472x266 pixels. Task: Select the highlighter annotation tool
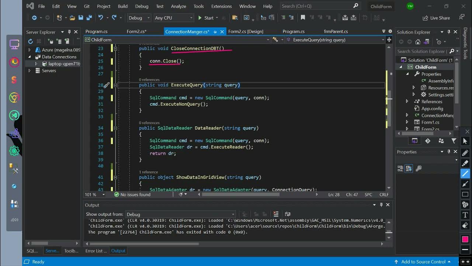(x=465, y=163)
